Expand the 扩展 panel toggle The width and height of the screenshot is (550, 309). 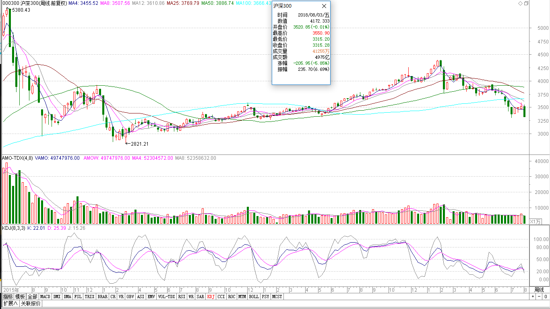click(10, 304)
